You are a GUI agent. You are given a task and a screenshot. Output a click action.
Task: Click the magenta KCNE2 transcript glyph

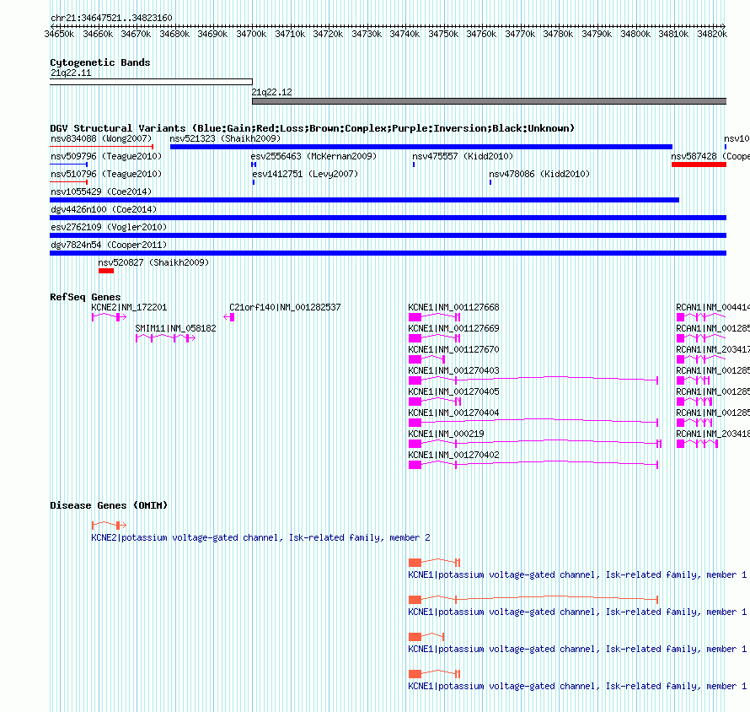point(109,317)
